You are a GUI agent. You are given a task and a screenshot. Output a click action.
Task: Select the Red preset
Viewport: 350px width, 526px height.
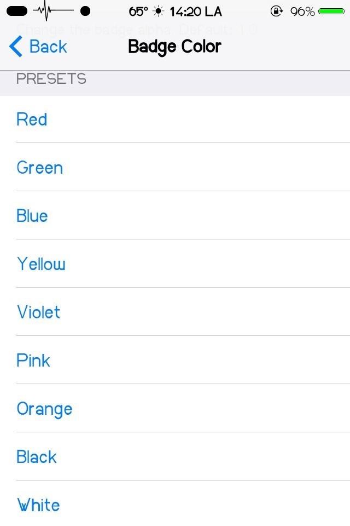point(32,119)
